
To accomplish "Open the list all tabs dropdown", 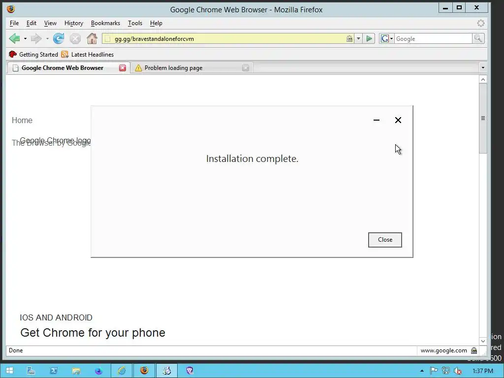I will pos(483,68).
